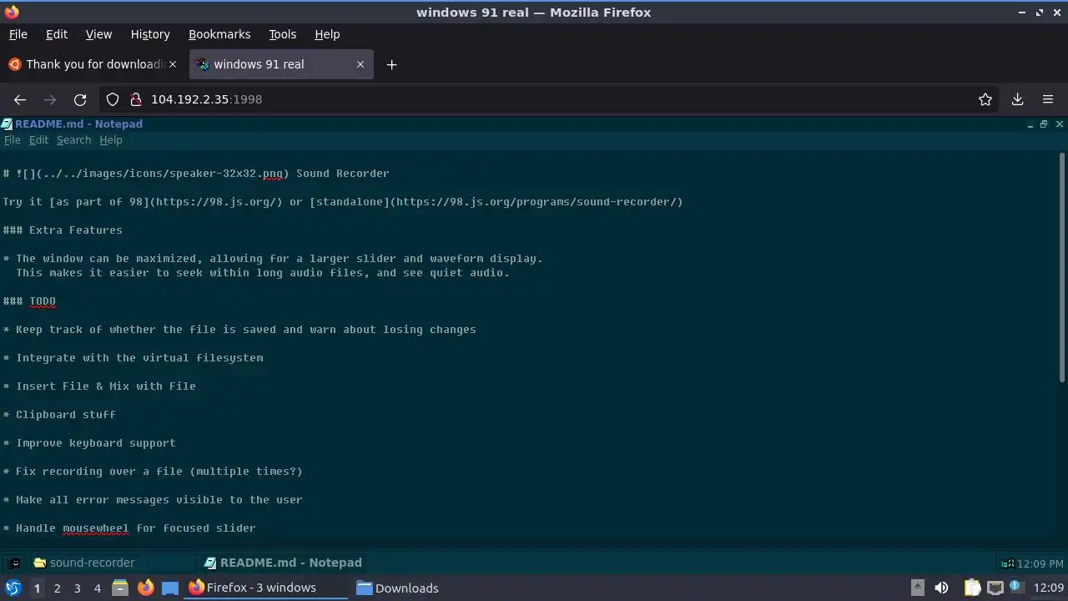The width and height of the screenshot is (1068, 601).
Task: Open the Firefox downloads panel
Action: (1017, 99)
